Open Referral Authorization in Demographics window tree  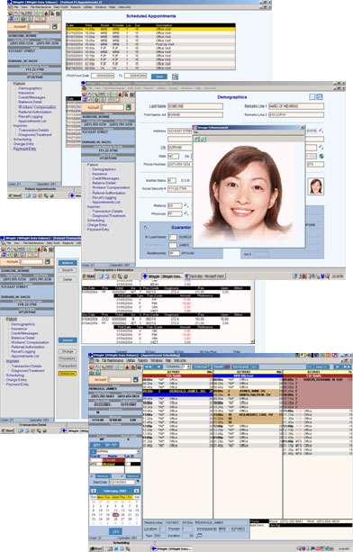(x=109, y=193)
